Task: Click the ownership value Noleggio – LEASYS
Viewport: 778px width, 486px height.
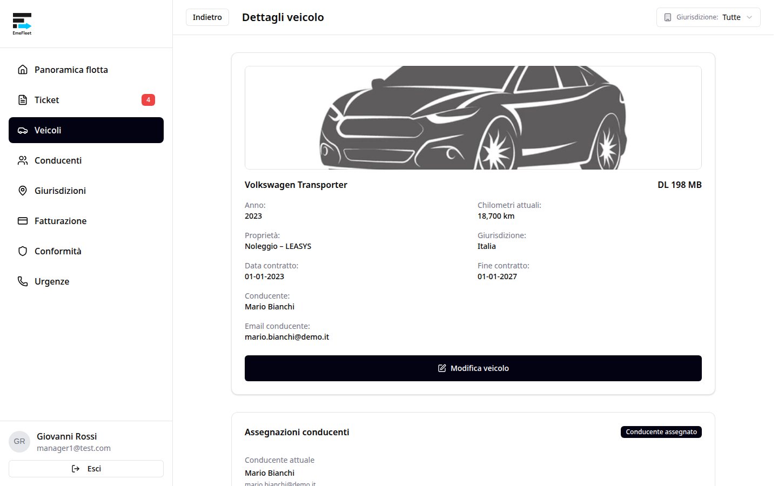Action: click(x=278, y=246)
